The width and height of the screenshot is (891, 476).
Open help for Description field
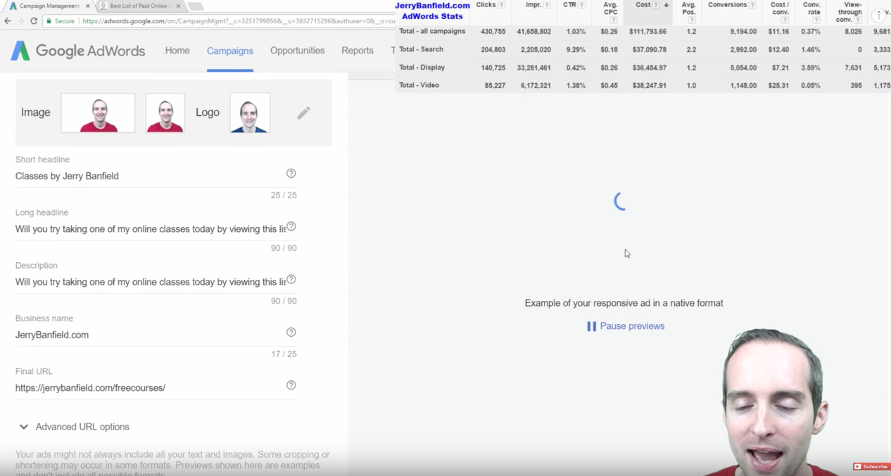[291, 279]
